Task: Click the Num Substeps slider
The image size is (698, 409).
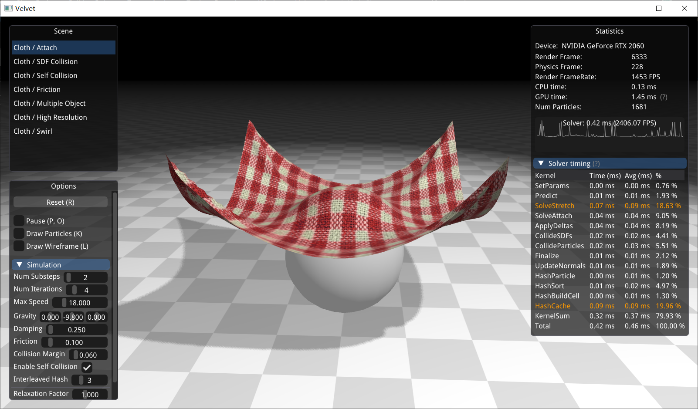Action: tap(85, 277)
